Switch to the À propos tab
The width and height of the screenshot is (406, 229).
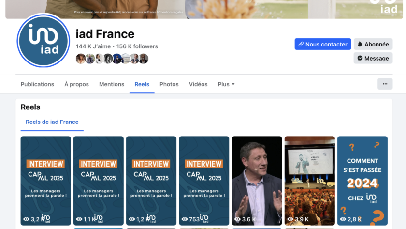76,84
